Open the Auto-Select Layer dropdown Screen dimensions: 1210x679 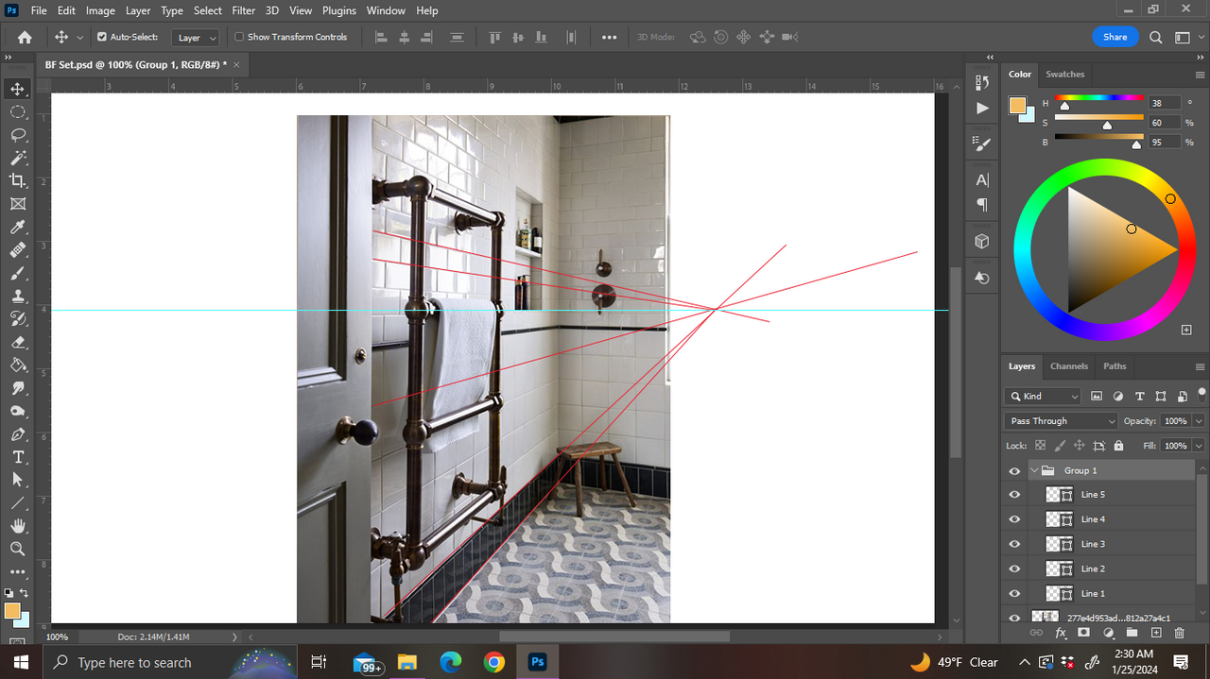196,37
